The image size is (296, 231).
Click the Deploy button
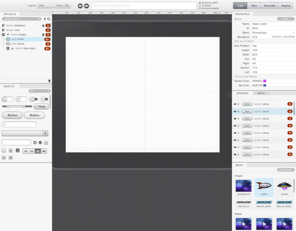286,6
